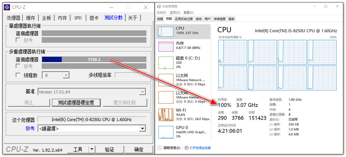Screen dimensions: 346x157
Task: Click the Task Manager title bar icon
Action: click(159, 6)
